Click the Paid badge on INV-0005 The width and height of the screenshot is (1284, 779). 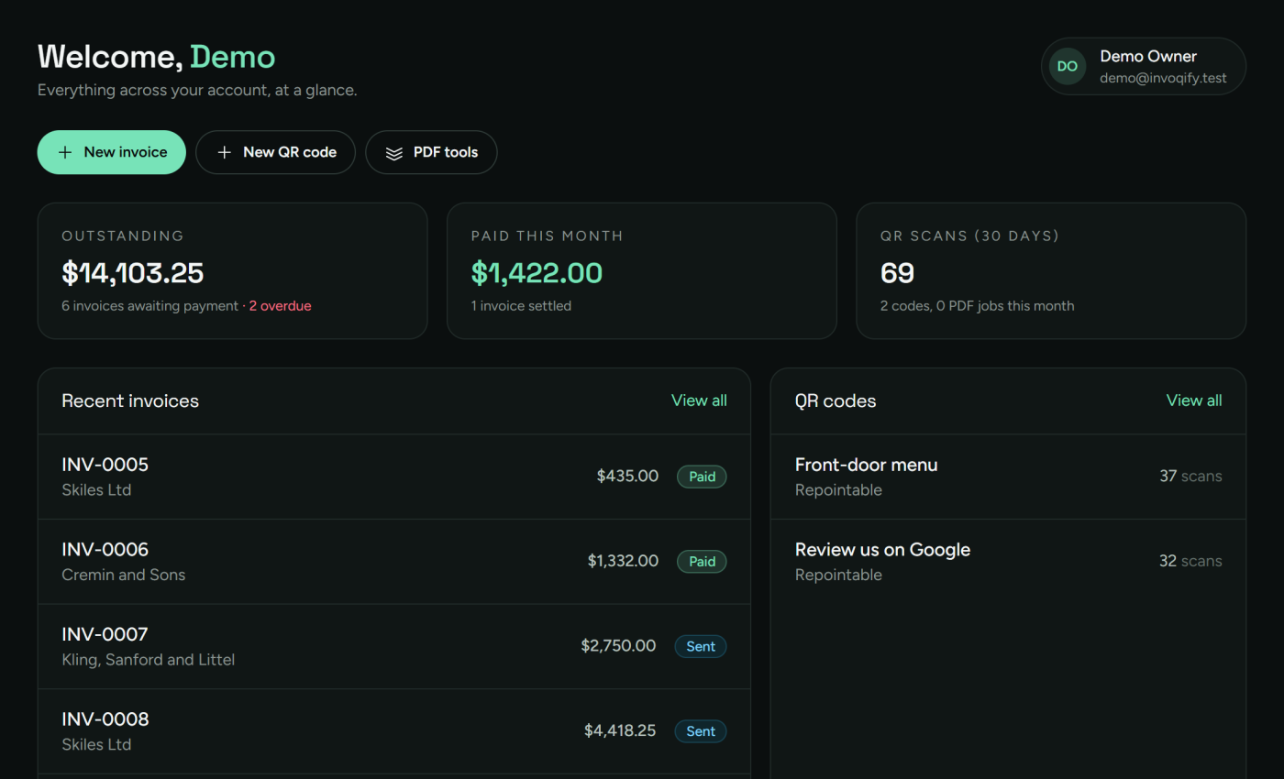[x=702, y=477]
